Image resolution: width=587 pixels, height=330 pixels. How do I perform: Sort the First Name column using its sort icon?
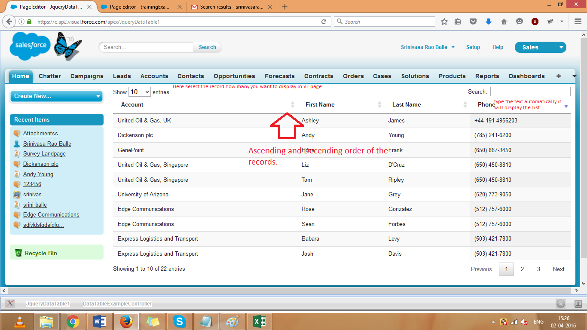click(379, 104)
